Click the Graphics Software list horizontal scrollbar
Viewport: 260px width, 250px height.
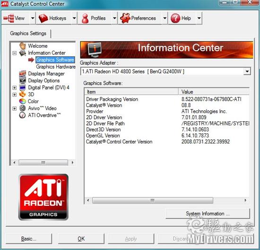coord(167,200)
